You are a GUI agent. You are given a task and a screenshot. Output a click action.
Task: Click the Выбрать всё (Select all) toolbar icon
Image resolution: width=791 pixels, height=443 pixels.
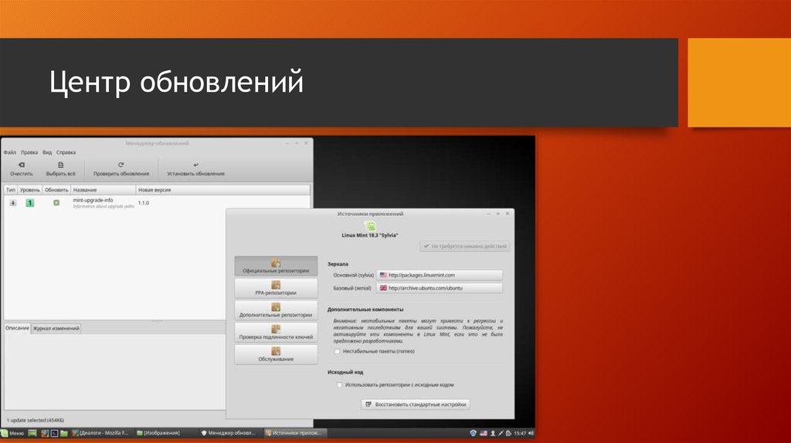60,165
